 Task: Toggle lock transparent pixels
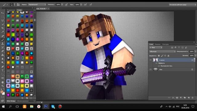[x=159, y=55]
